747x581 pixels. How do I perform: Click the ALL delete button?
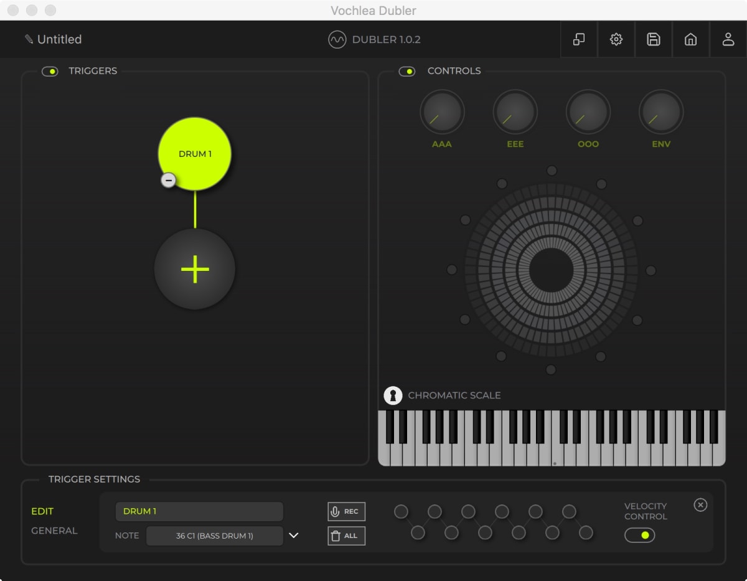(347, 536)
